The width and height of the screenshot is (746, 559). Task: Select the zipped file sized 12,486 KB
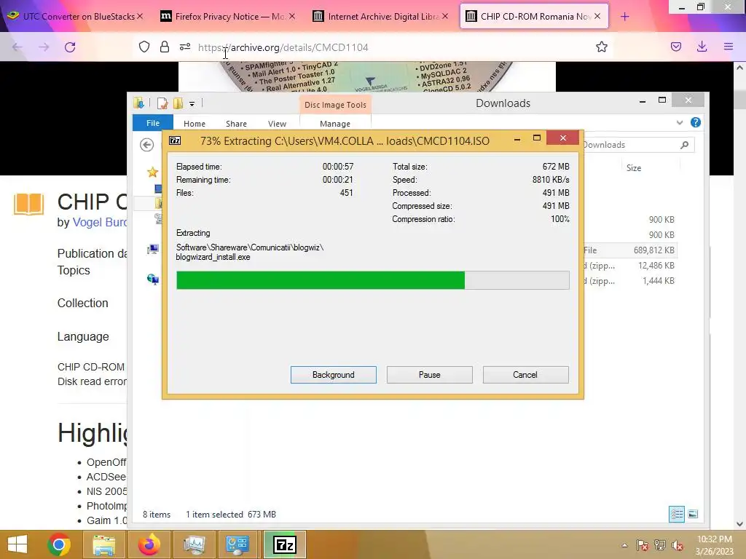[629, 265]
